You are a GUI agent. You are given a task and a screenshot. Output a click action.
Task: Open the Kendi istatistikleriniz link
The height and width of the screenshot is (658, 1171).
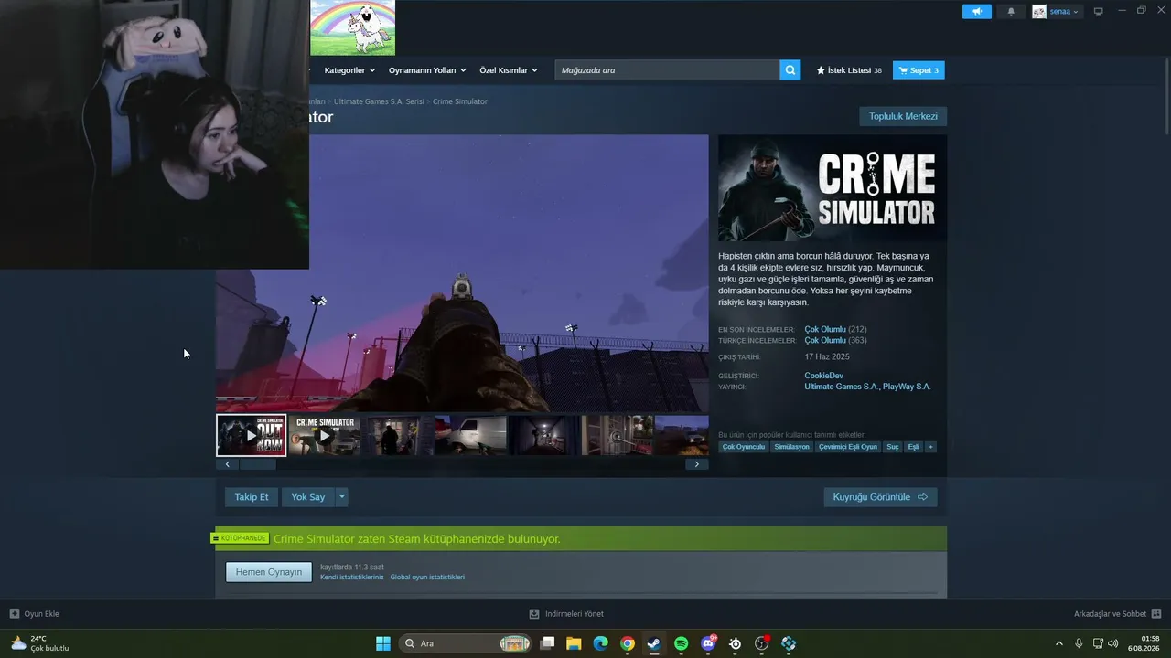pos(352,578)
